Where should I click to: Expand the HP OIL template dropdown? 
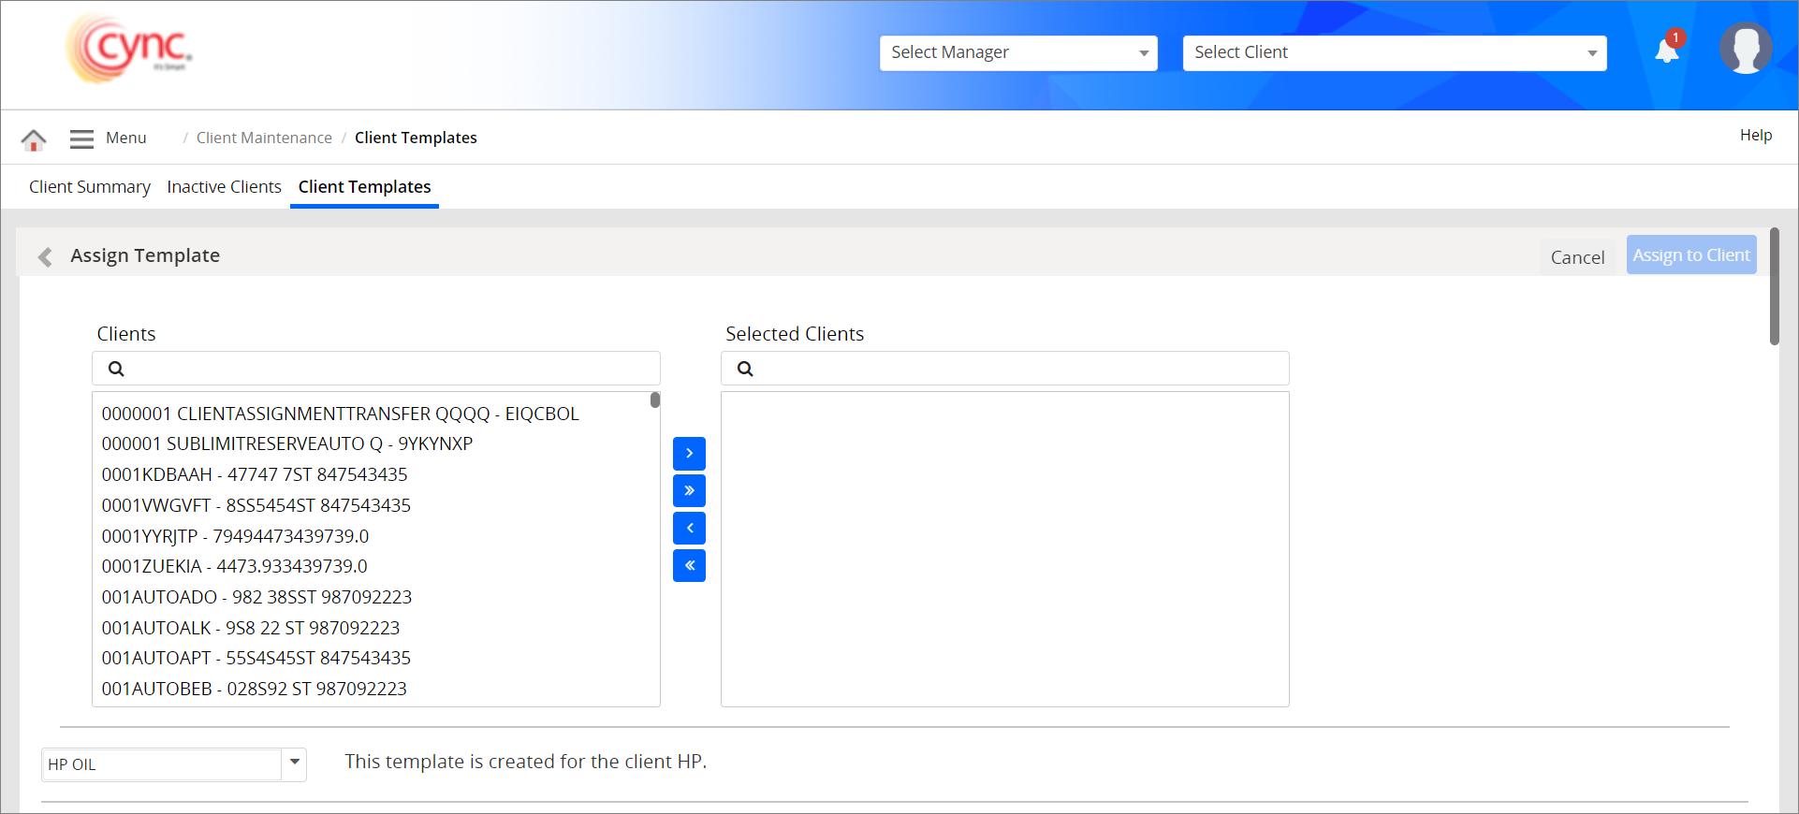coord(294,763)
